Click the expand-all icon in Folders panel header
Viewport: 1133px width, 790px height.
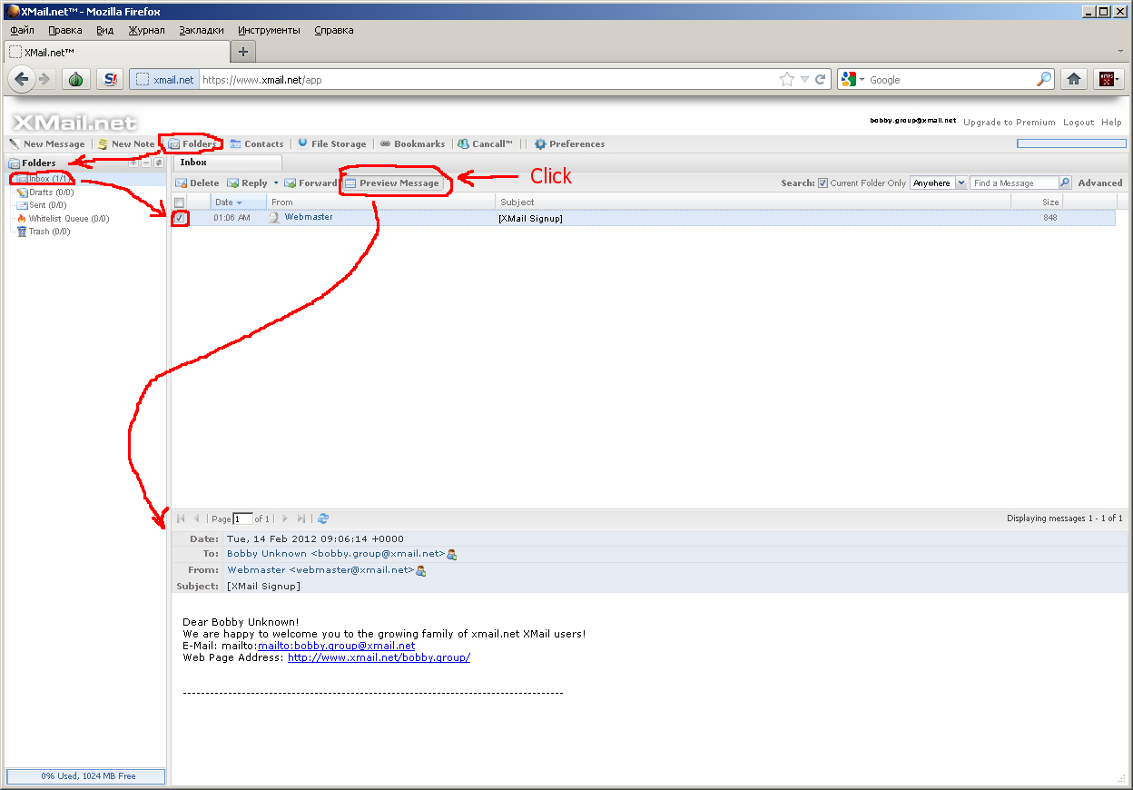[134, 163]
